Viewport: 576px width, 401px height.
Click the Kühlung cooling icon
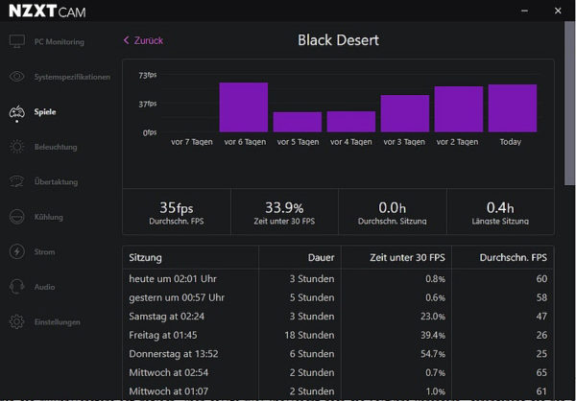[17, 217]
